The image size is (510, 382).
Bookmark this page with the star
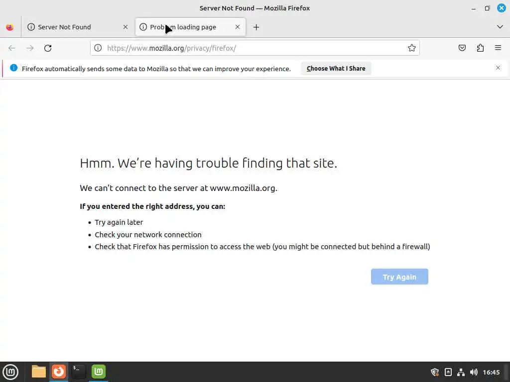[x=412, y=48]
